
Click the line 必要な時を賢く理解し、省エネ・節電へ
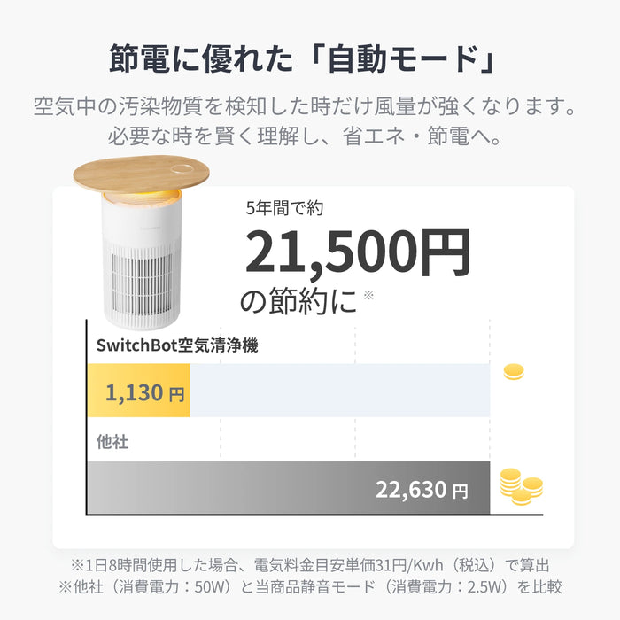pyautogui.click(x=310, y=137)
